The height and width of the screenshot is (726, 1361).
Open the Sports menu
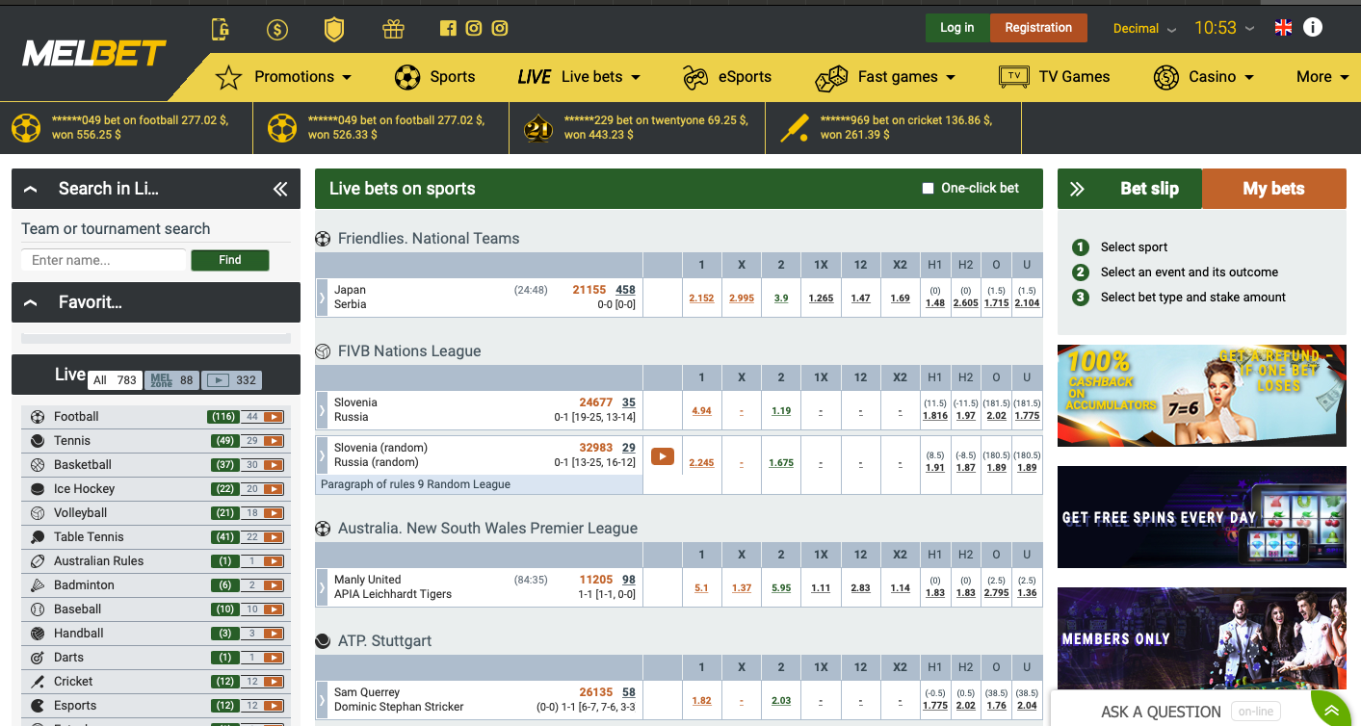click(x=435, y=77)
